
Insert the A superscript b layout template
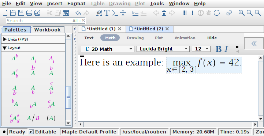point(15,57)
